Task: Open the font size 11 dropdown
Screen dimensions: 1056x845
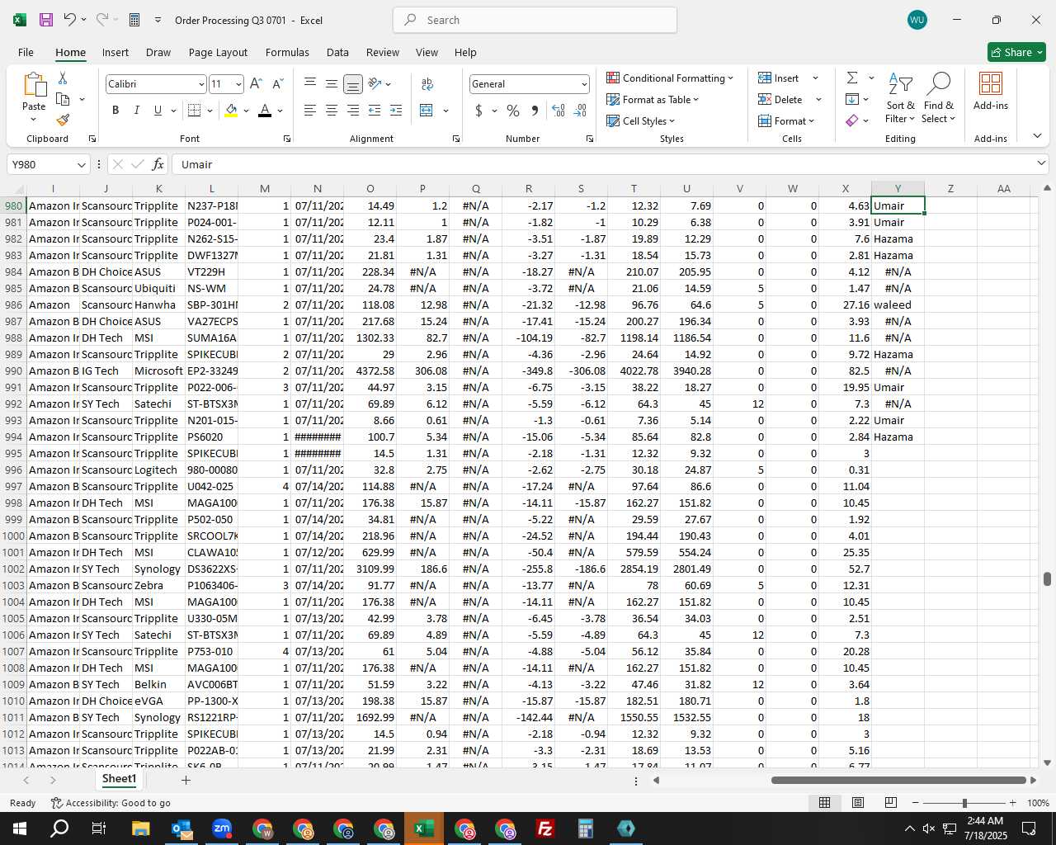Action: [x=238, y=84]
